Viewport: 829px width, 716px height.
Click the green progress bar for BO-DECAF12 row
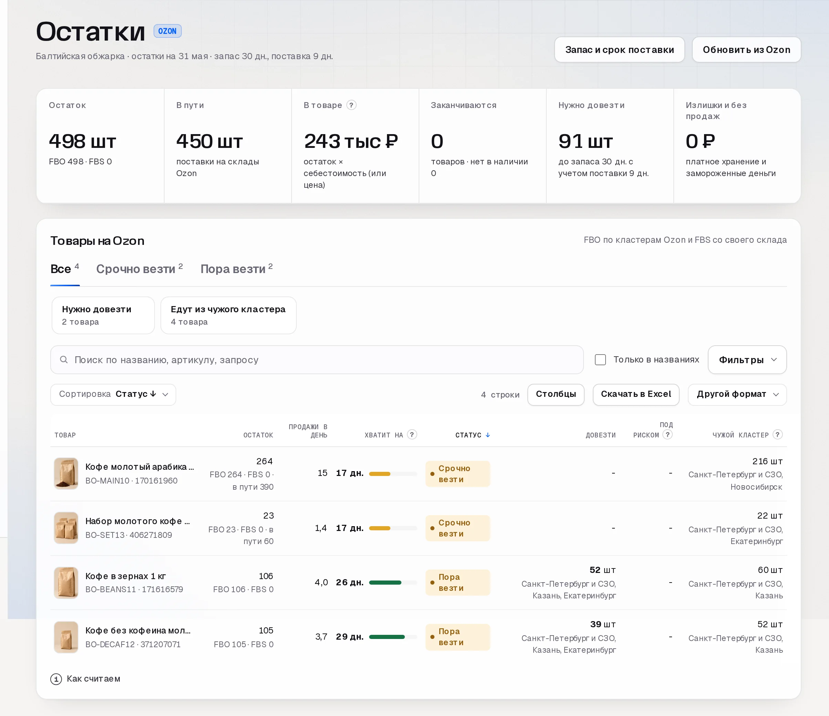click(393, 637)
